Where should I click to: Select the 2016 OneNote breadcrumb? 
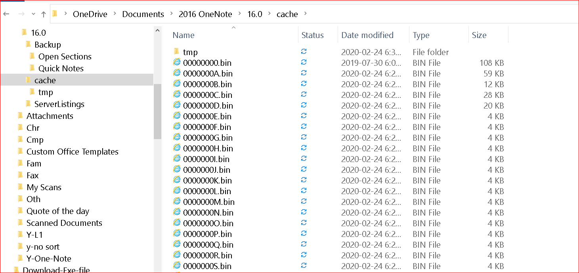point(205,14)
